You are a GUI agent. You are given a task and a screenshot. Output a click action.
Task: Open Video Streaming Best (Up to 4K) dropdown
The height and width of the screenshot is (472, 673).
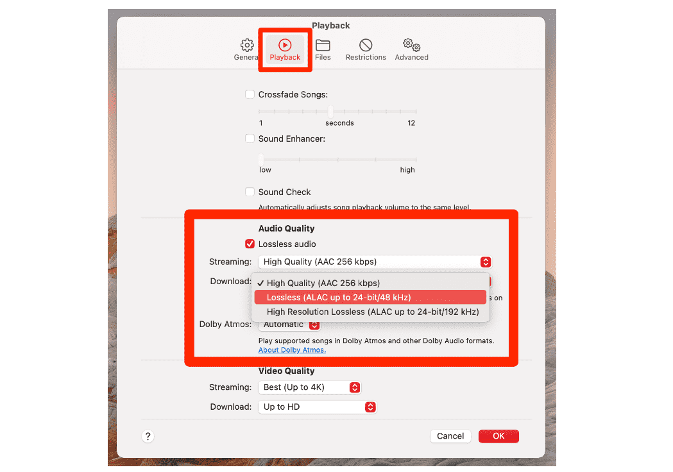(x=309, y=387)
